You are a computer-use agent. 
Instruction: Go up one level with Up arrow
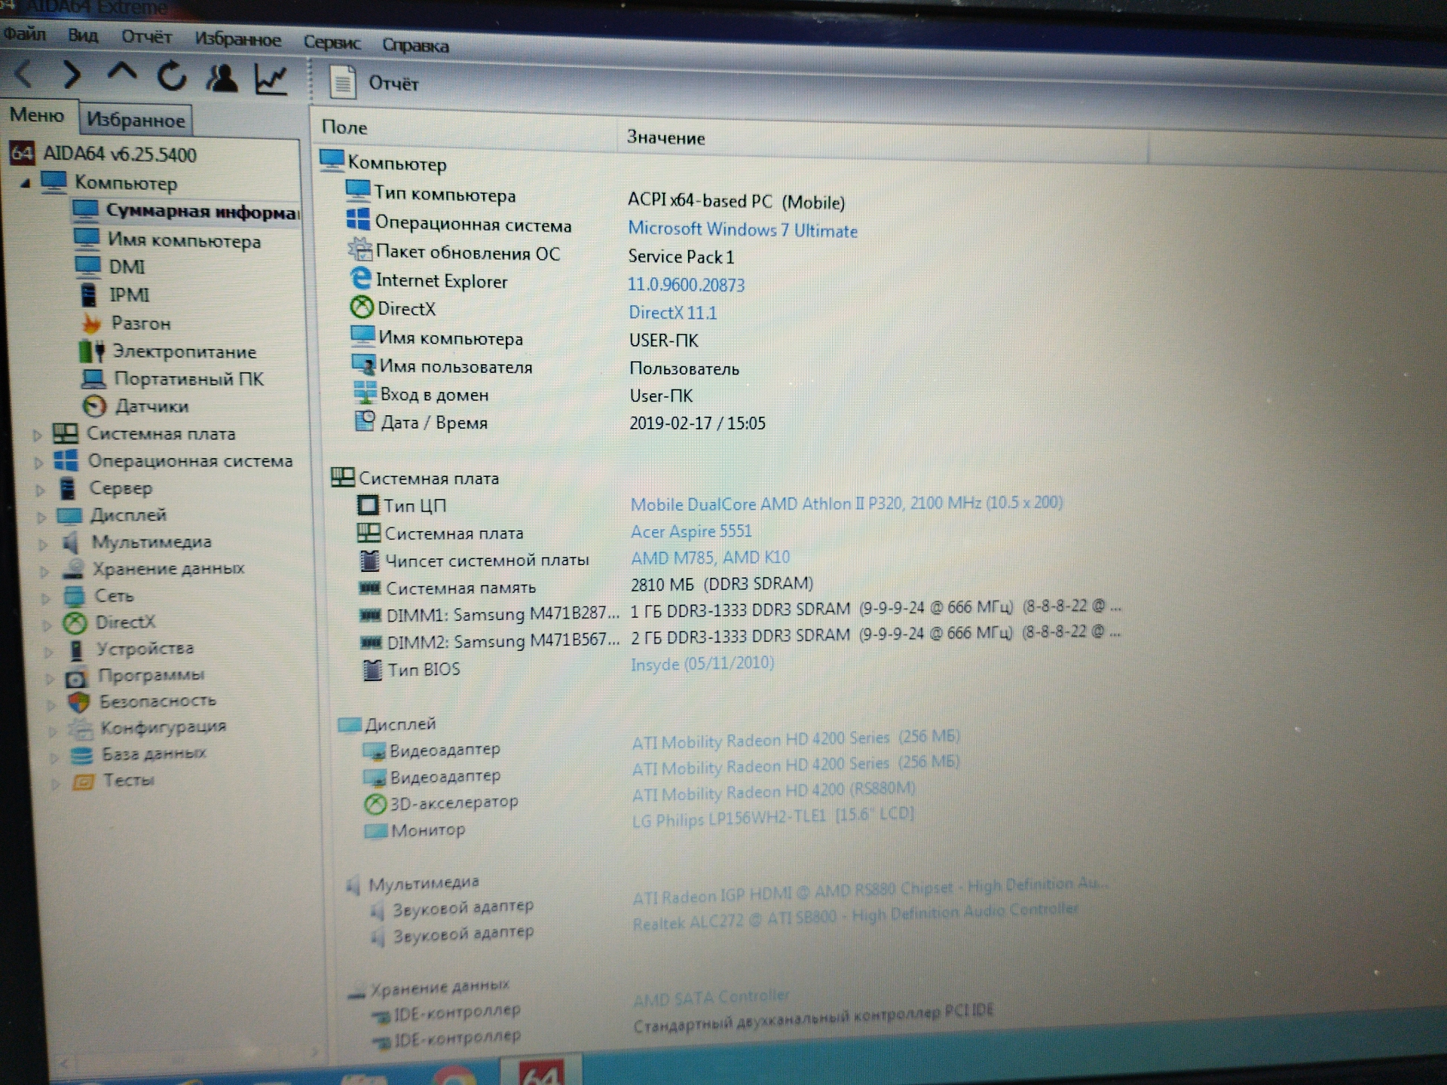click(122, 74)
